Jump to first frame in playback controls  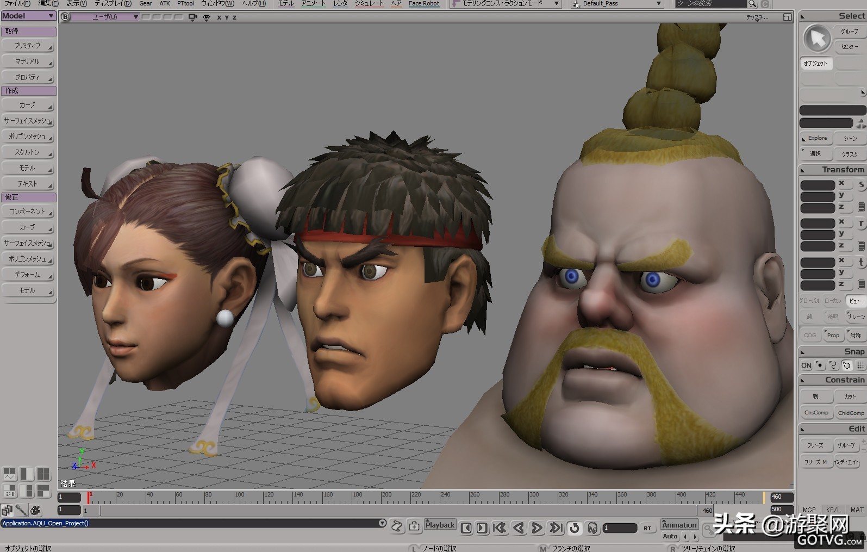pyautogui.click(x=500, y=528)
